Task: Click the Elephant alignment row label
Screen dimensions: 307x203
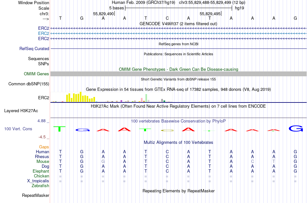Action: tap(41, 171)
